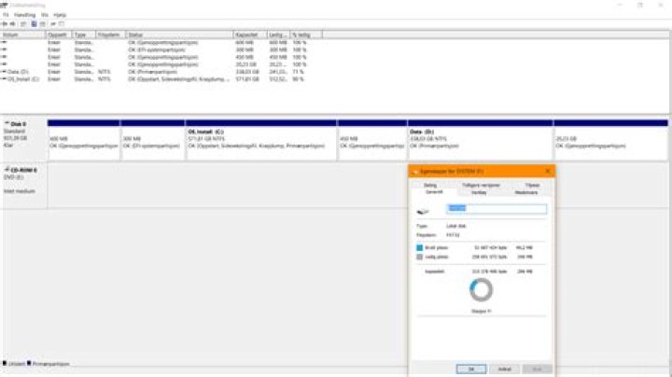This screenshot has height=377, width=672.
Task: Open the Hjelp menu
Action: (60, 15)
